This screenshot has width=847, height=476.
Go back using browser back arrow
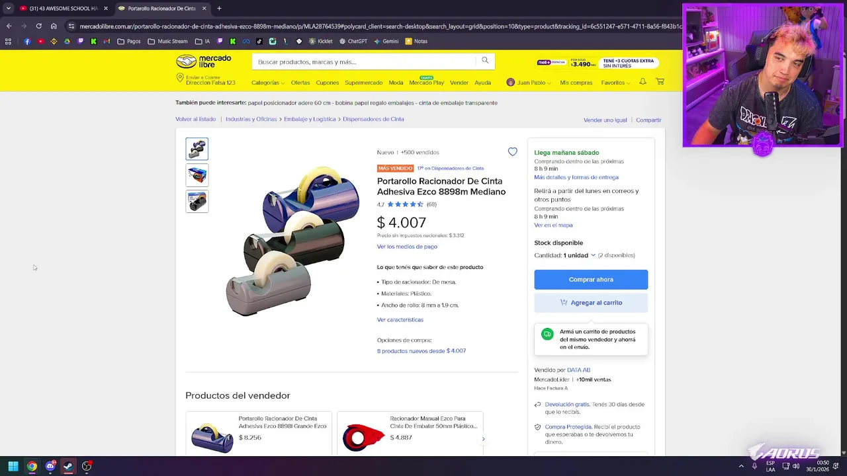(9, 26)
